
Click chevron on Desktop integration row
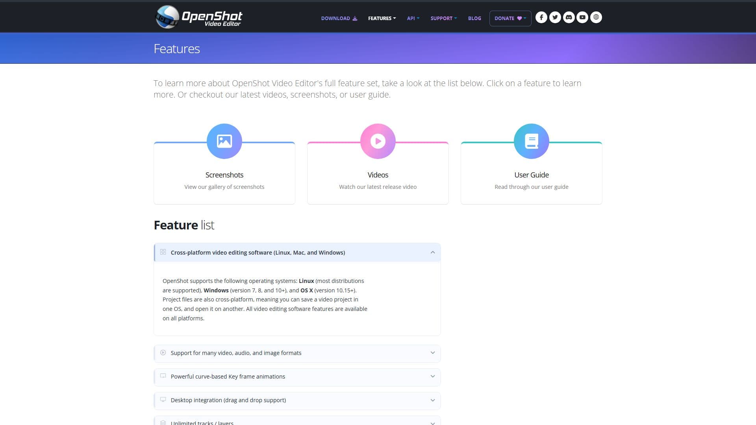(x=433, y=400)
